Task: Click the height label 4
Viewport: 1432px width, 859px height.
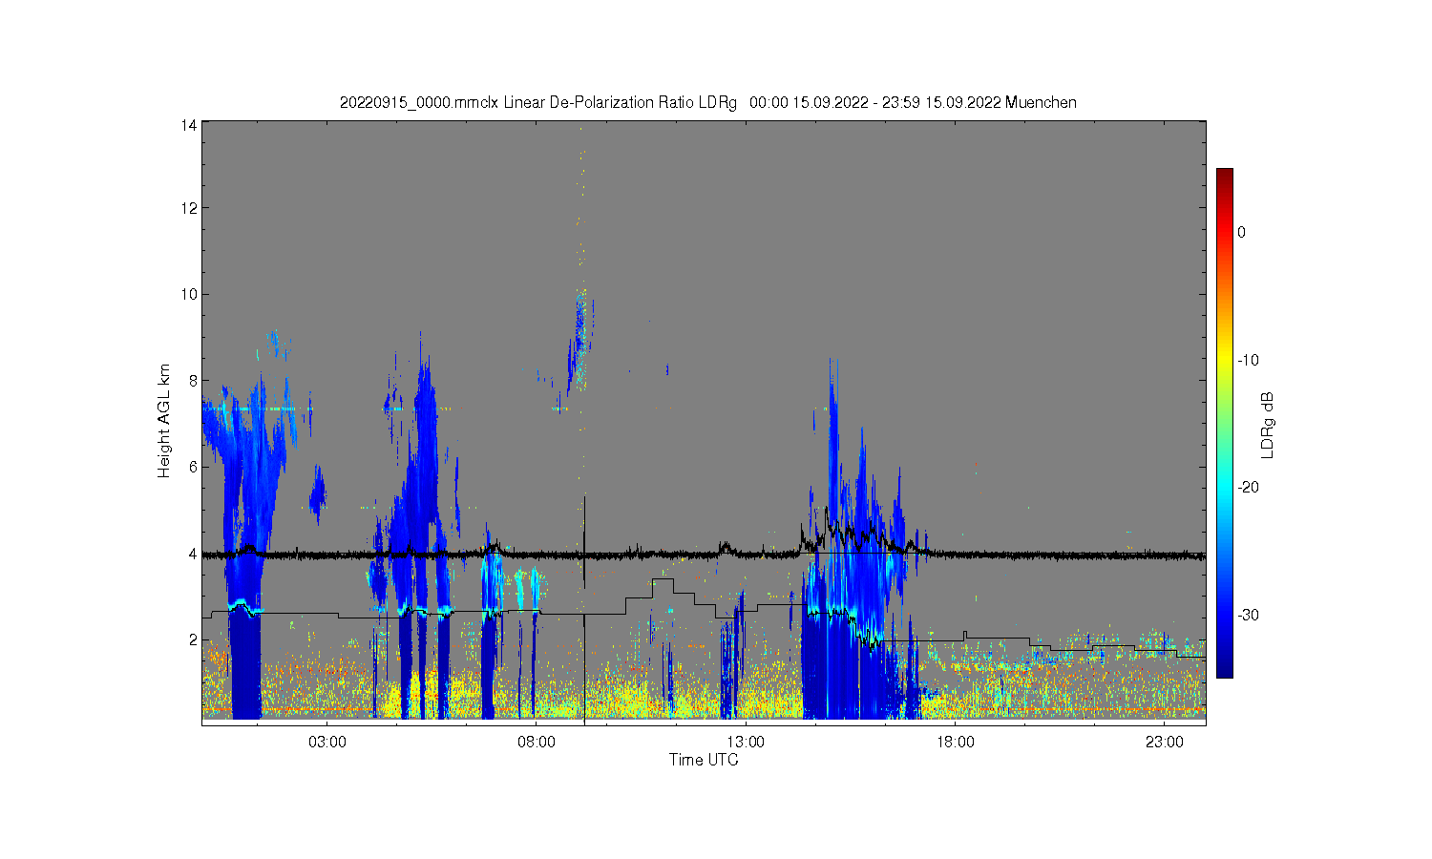Action: point(193,554)
